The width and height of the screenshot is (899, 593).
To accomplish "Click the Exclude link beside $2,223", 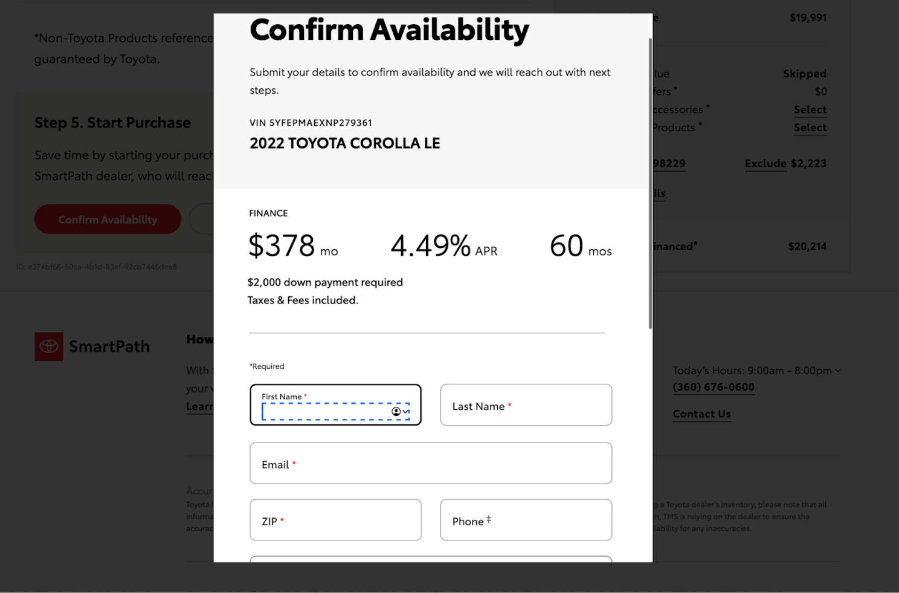I will pyautogui.click(x=765, y=163).
